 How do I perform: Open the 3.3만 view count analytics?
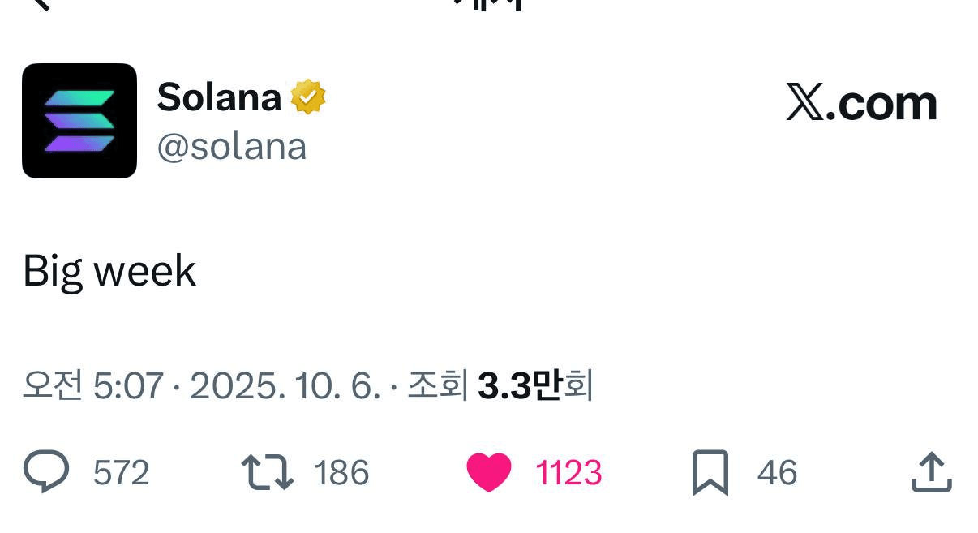pos(519,386)
